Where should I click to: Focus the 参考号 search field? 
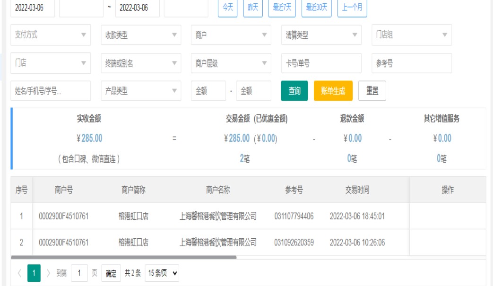click(411, 63)
